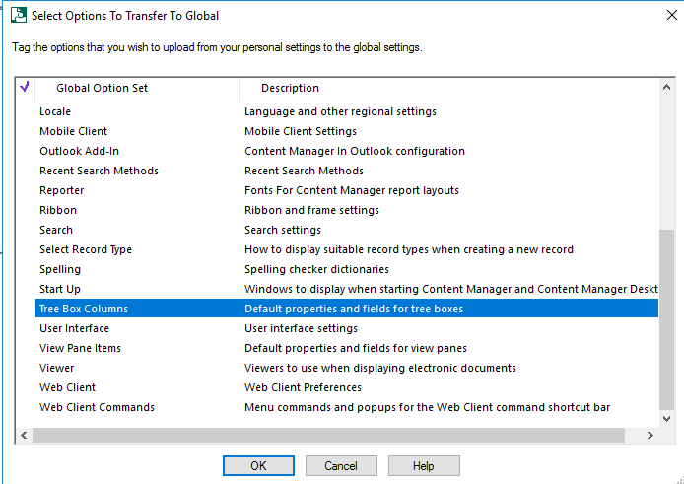Click the vertical scrollbar thumb
The image size is (684, 484).
coord(666,319)
